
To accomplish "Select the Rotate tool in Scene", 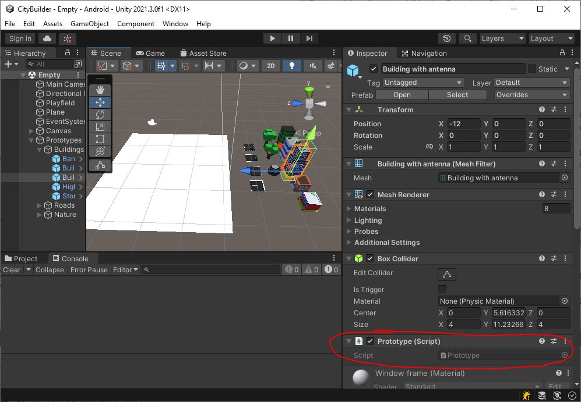I will click(100, 115).
